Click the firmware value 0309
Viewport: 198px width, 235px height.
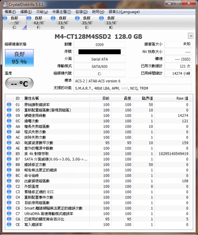point(100,45)
